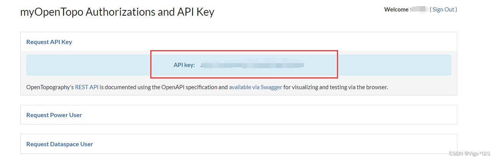Click the blurred API key value
The width and height of the screenshot is (496, 160).
[x=252, y=65]
